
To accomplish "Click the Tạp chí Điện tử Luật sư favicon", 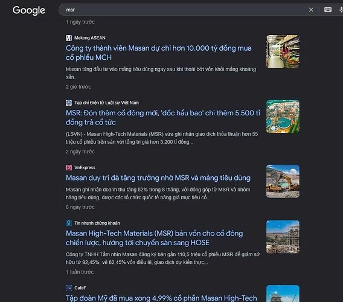I will tap(69, 103).
